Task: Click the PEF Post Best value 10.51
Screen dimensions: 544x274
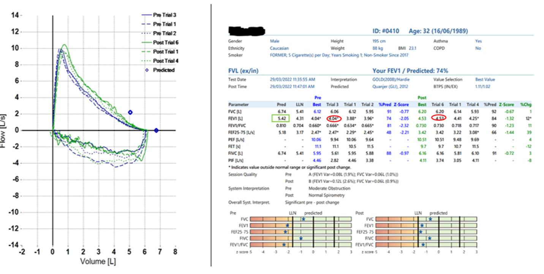Action: (x=422, y=139)
